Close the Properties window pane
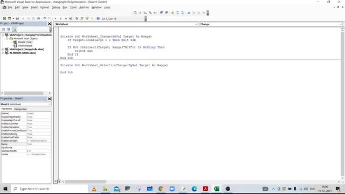345x194 pixels. tap(50, 99)
